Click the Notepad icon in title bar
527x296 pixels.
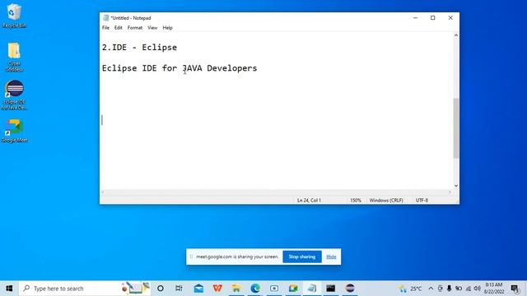click(106, 18)
